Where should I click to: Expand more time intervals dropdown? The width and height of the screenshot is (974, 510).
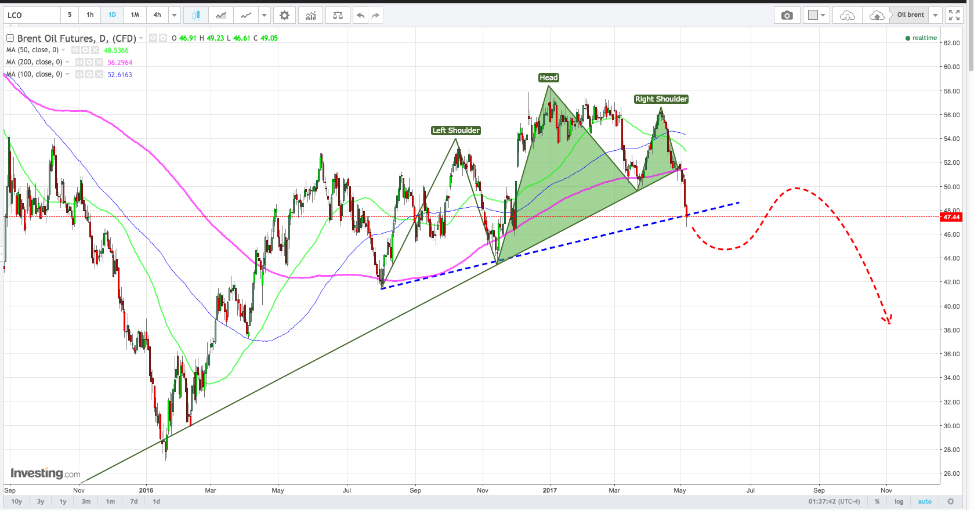coord(174,15)
